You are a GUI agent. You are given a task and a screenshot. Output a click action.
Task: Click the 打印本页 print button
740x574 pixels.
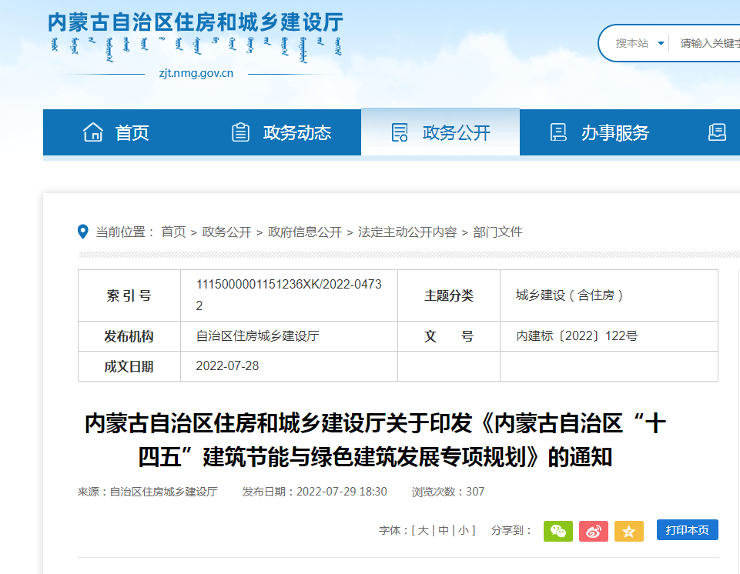pos(687,530)
